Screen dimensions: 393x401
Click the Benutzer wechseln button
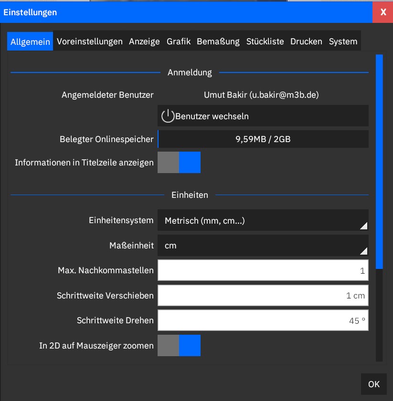point(263,116)
